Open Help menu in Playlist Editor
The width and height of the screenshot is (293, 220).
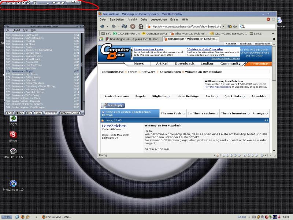click(x=33, y=30)
